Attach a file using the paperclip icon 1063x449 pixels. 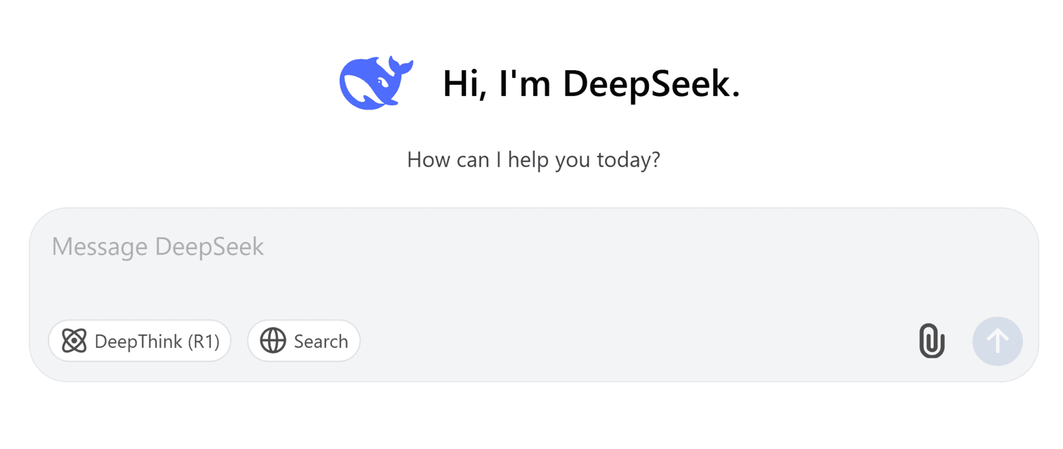click(932, 341)
